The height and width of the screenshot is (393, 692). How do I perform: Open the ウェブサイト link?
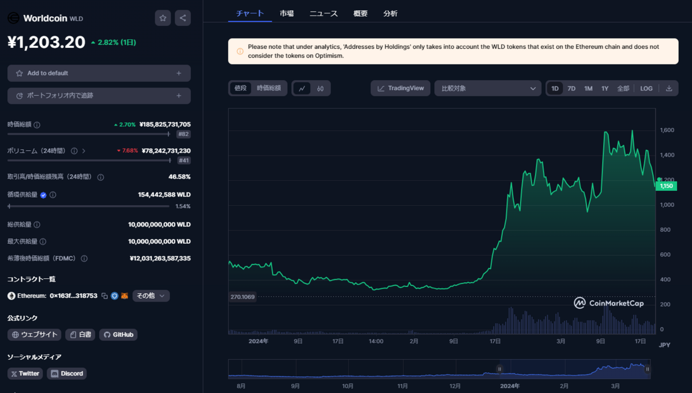point(34,335)
